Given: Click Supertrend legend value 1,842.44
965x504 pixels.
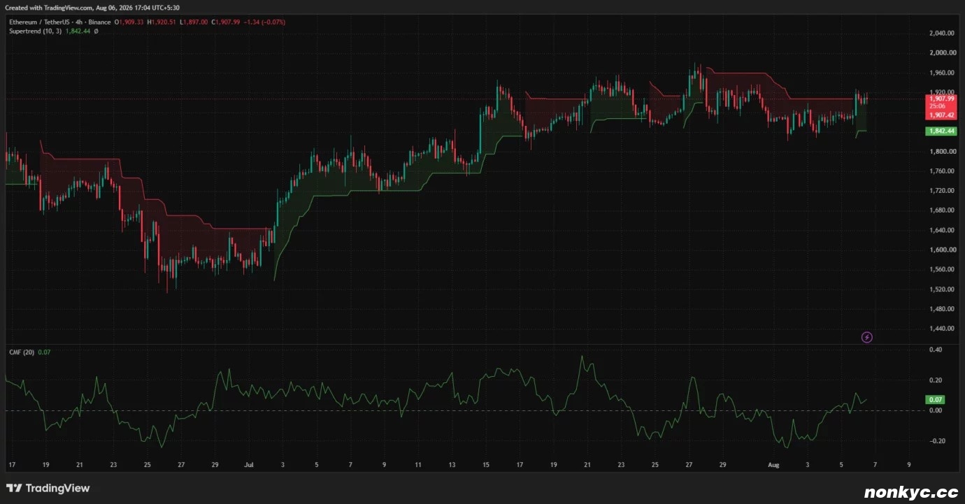Looking at the screenshot, I should click(78, 31).
